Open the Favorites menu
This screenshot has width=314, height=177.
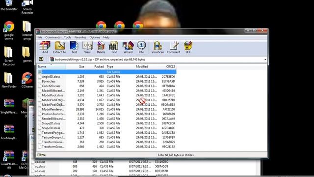point(80,37)
